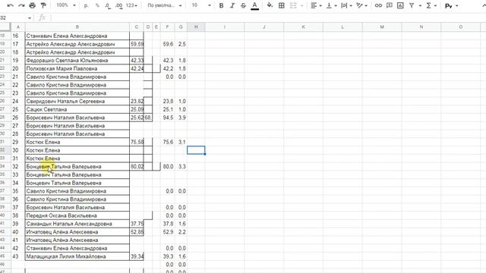Select column F header
Image resolution: width=486 pixels, height=273 pixels.
167,27
